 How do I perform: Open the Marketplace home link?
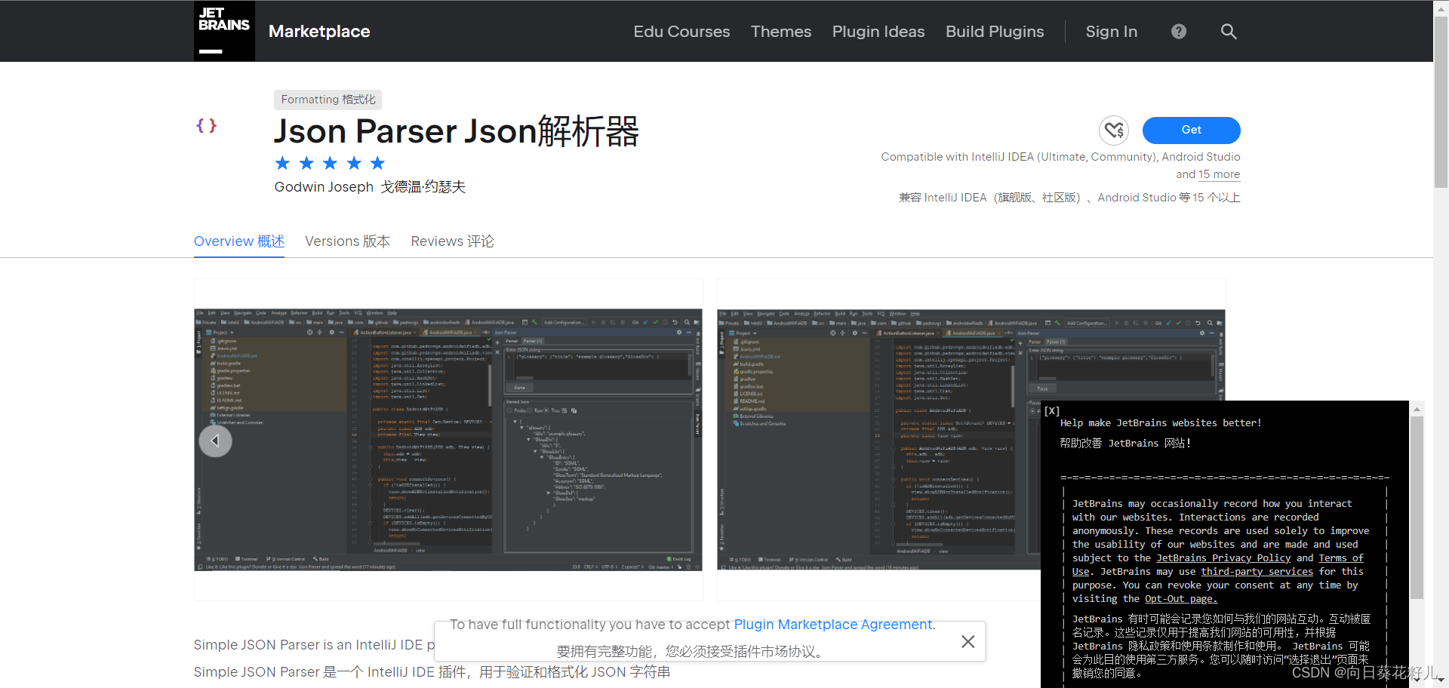click(x=319, y=32)
